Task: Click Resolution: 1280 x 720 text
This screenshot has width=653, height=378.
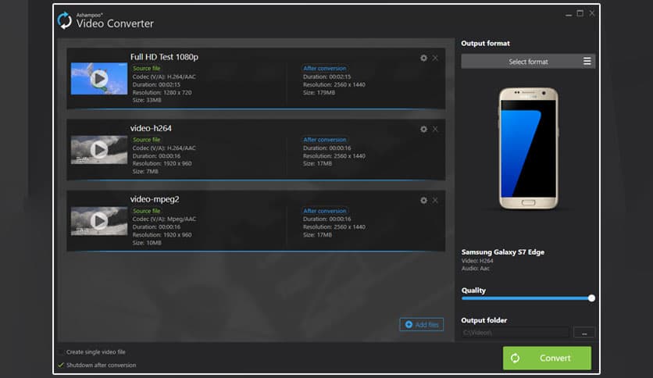Action: click(162, 92)
